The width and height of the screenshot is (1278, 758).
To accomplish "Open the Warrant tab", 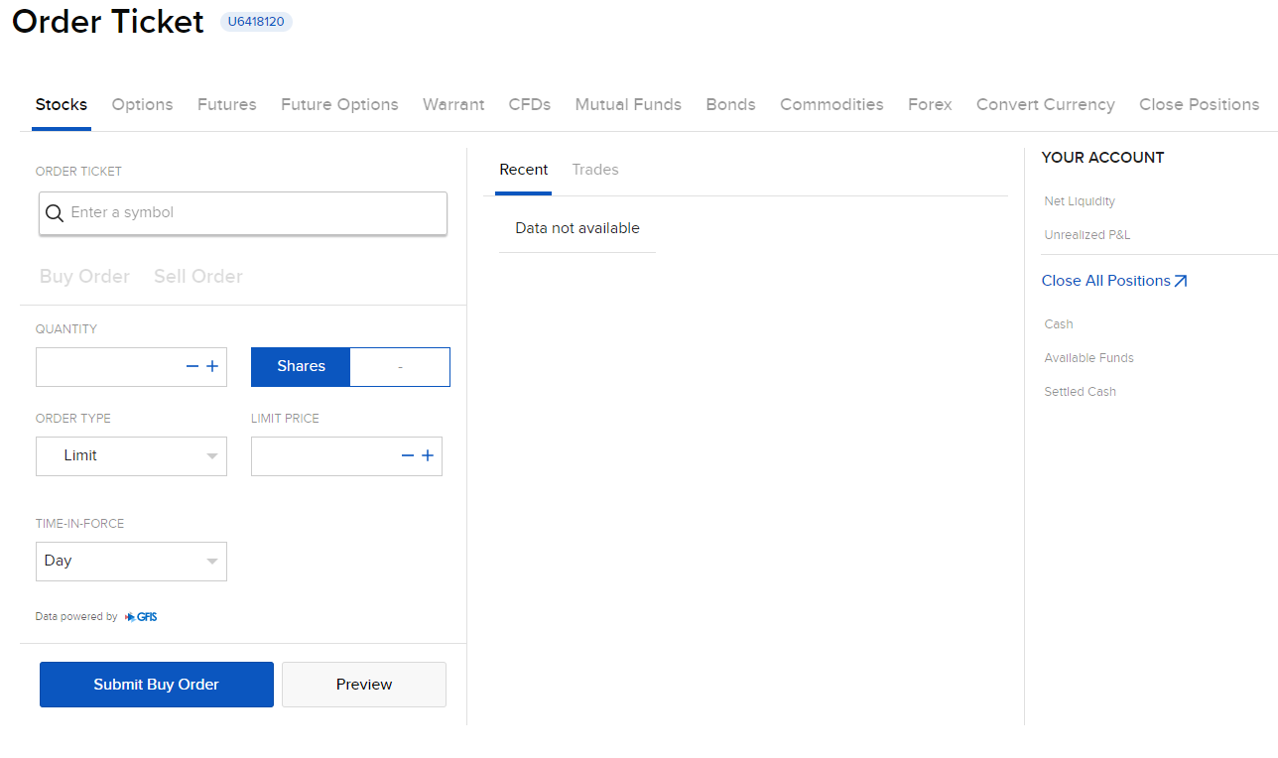I will click(x=453, y=104).
